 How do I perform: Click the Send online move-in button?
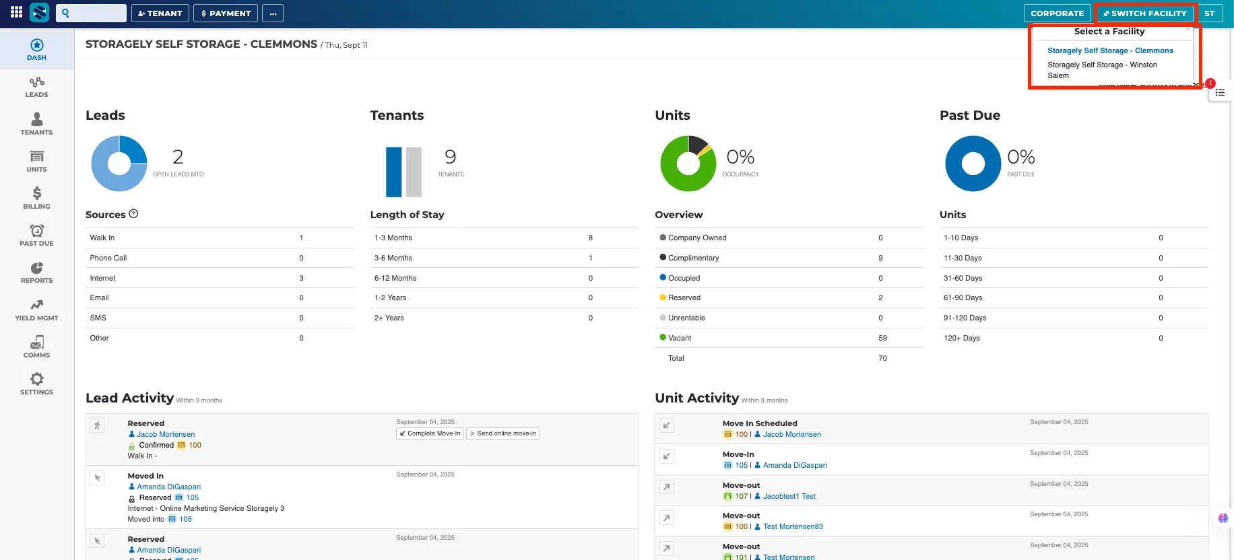point(503,433)
